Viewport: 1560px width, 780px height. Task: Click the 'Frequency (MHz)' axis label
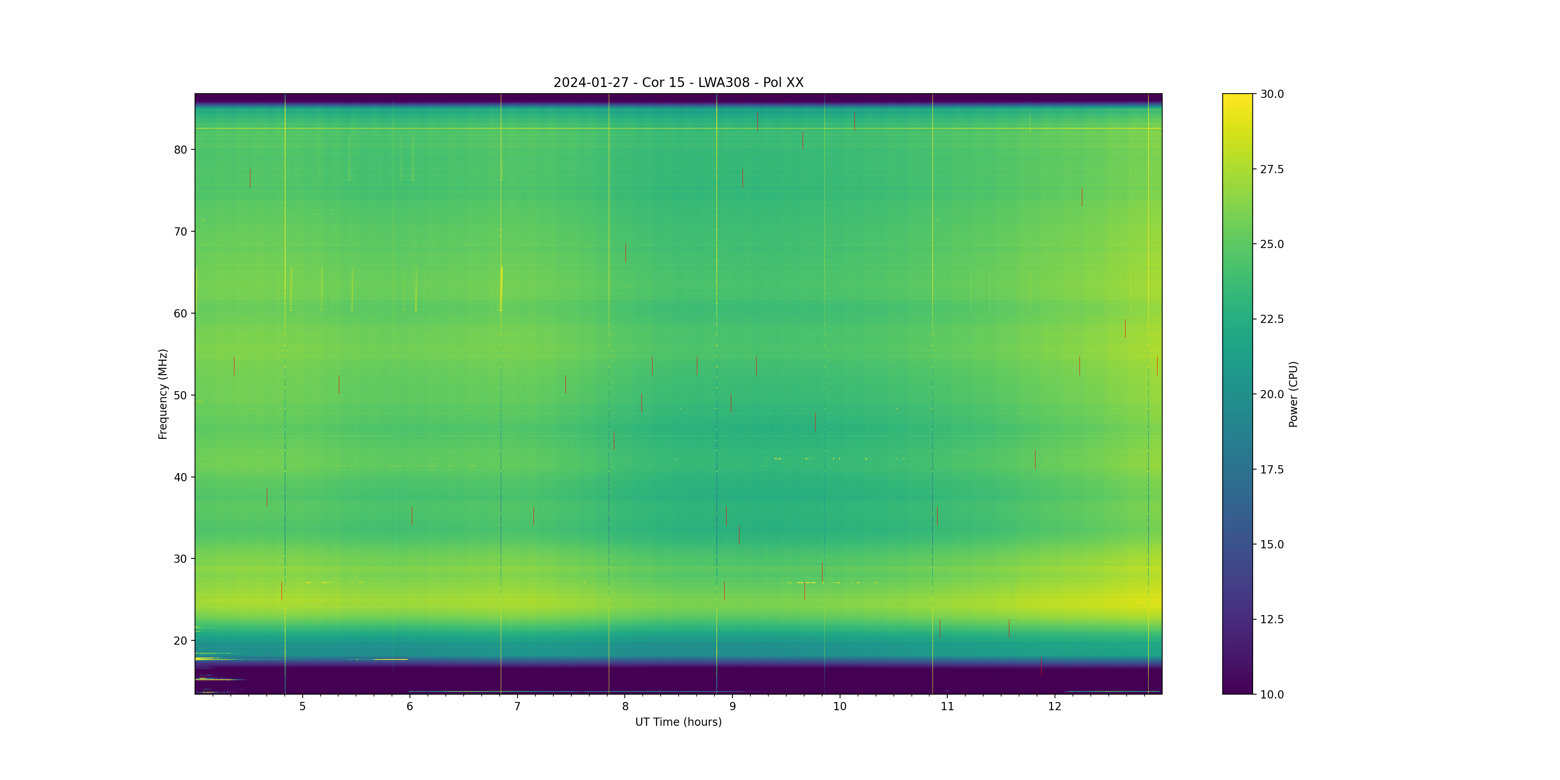[162, 394]
